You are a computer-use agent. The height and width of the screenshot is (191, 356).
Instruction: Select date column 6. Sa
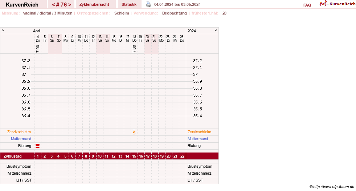(52, 38)
